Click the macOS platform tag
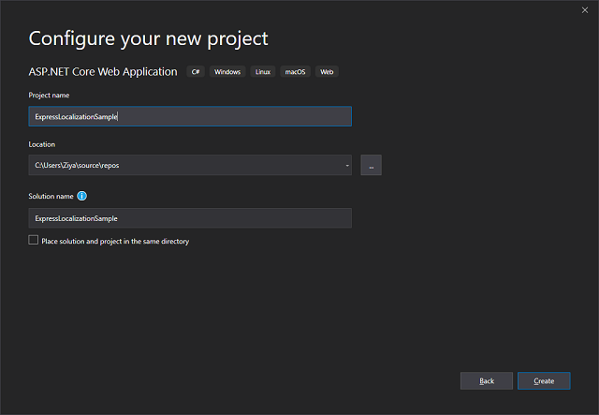 pyautogui.click(x=296, y=72)
